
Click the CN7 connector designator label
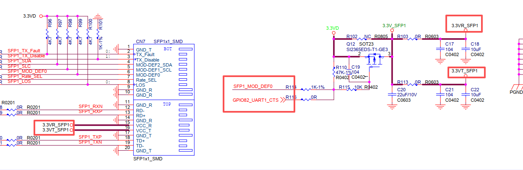[x=141, y=41]
